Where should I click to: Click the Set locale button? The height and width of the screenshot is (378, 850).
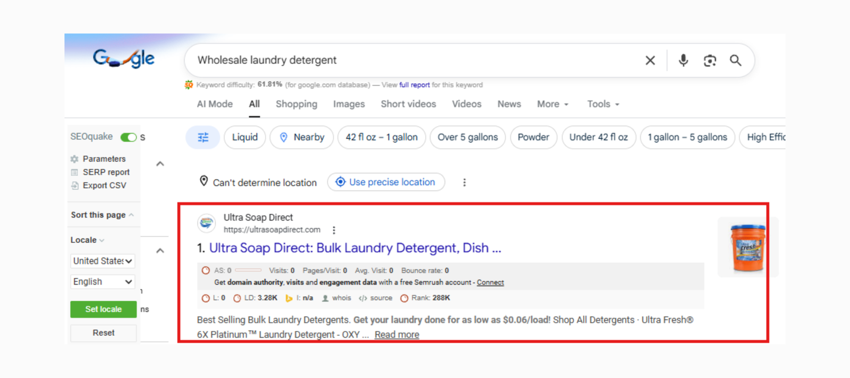[103, 309]
